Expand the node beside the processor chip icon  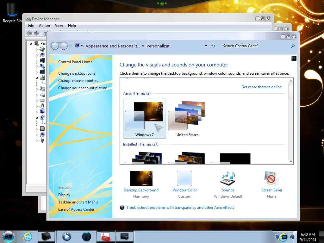[x=37, y=129]
